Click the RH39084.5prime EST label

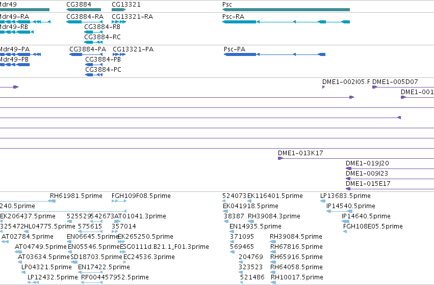click(296, 237)
